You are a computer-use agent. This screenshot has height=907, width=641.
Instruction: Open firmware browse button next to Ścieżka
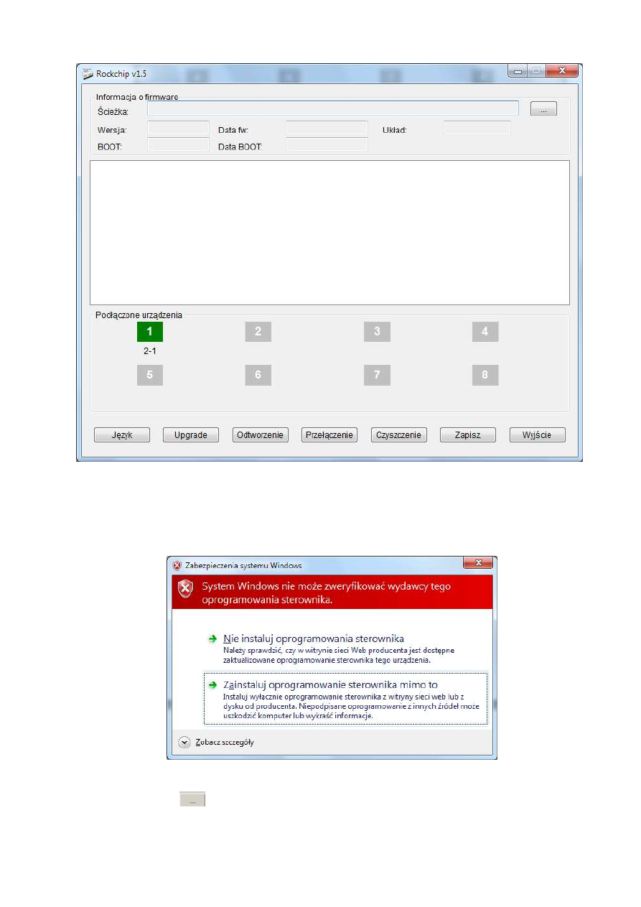(543, 109)
